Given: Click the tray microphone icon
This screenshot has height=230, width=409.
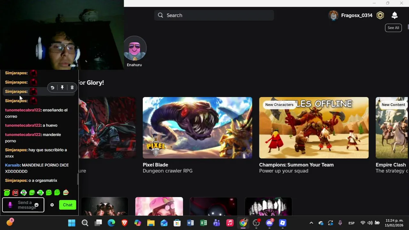Looking at the screenshot, I should coord(340,223).
